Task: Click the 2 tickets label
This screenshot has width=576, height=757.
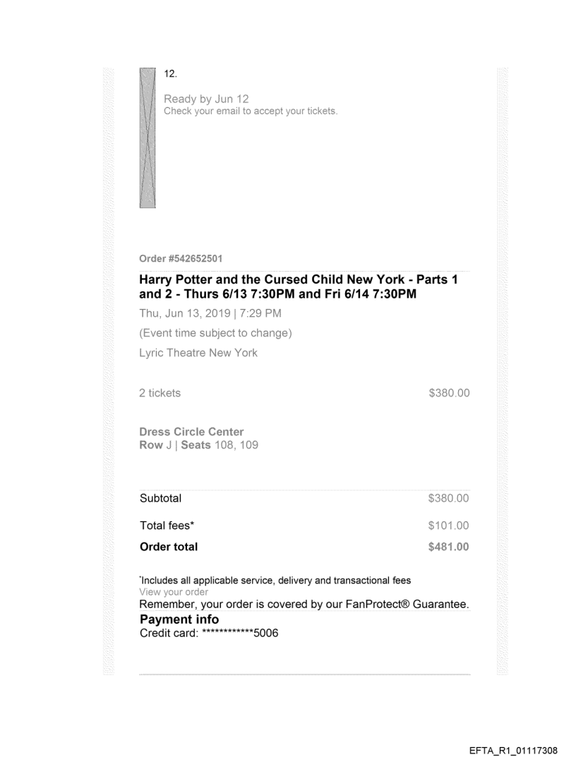Action: coord(160,393)
